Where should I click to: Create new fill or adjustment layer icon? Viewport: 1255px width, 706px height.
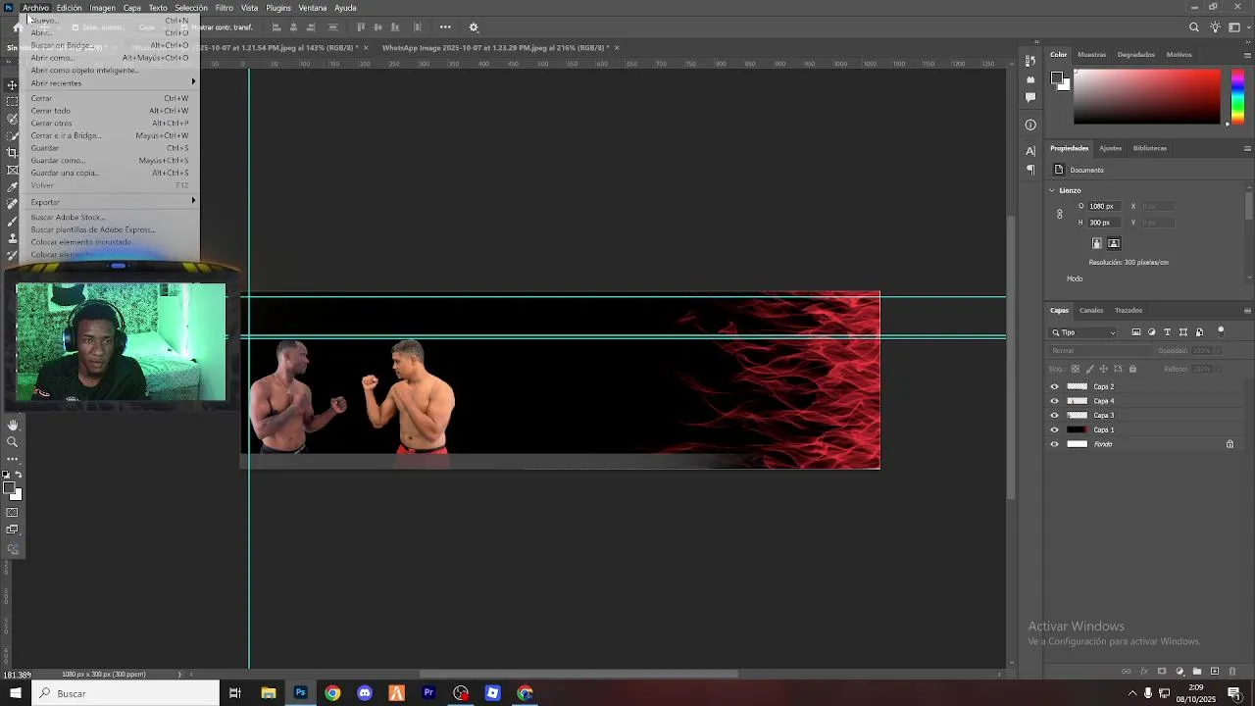coord(1180,672)
